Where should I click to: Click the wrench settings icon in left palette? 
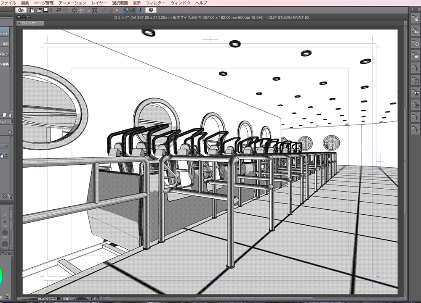click(x=11, y=196)
